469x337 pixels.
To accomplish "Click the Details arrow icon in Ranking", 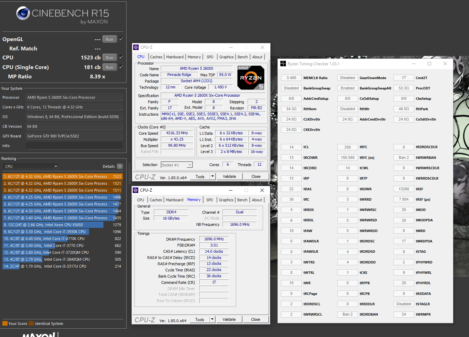I will [120, 166].
